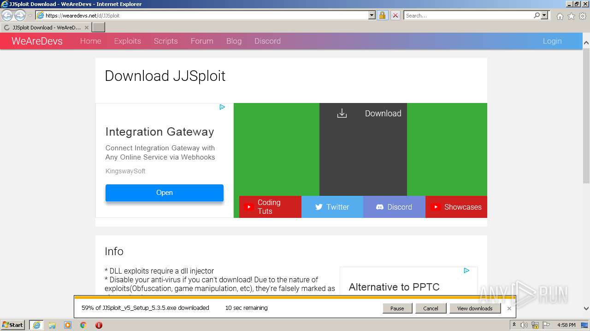Click the browser search box
The height and width of the screenshot is (331, 590).
[x=468, y=15]
